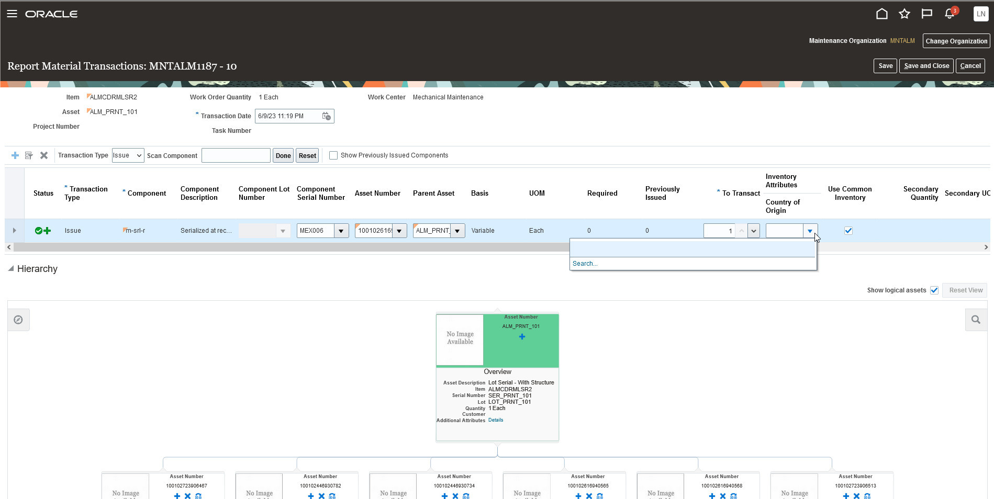
Task: Open the Transaction Date calendar picker
Action: [x=326, y=116]
